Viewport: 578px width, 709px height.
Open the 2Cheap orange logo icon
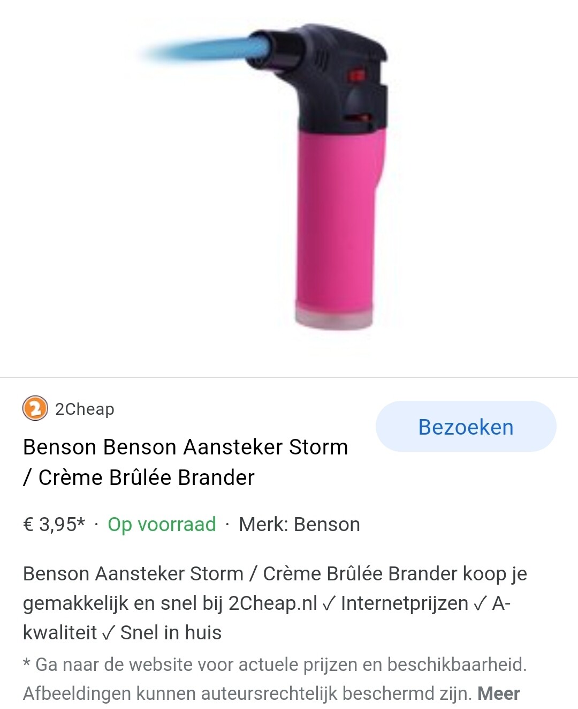click(x=35, y=409)
